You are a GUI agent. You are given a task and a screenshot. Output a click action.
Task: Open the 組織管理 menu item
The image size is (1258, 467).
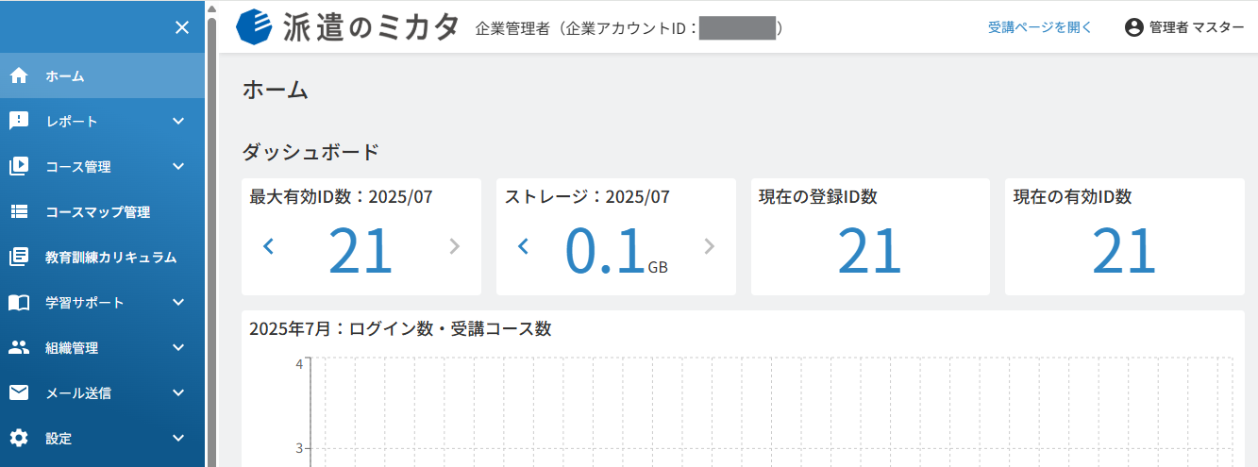pyautogui.click(x=102, y=348)
